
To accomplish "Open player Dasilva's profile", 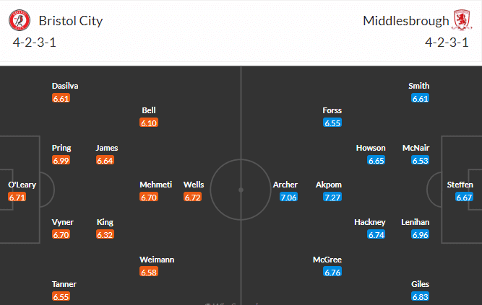I will coord(65,87).
